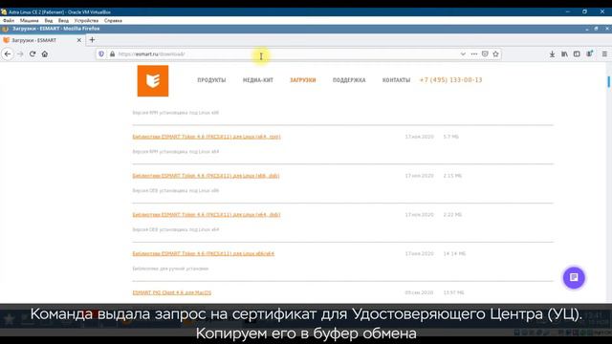Download ESMART Token library Linux x64 deb
Viewport: 612px width, 344px height.
click(x=207, y=215)
